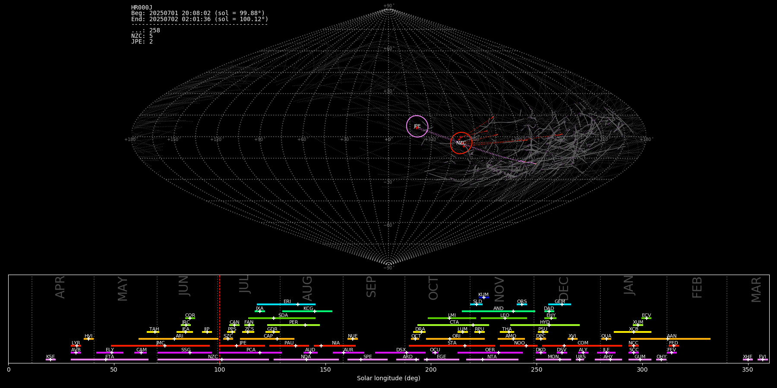Select the LEO shower label
This screenshot has width=777, height=388.
(x=505, y=316)
